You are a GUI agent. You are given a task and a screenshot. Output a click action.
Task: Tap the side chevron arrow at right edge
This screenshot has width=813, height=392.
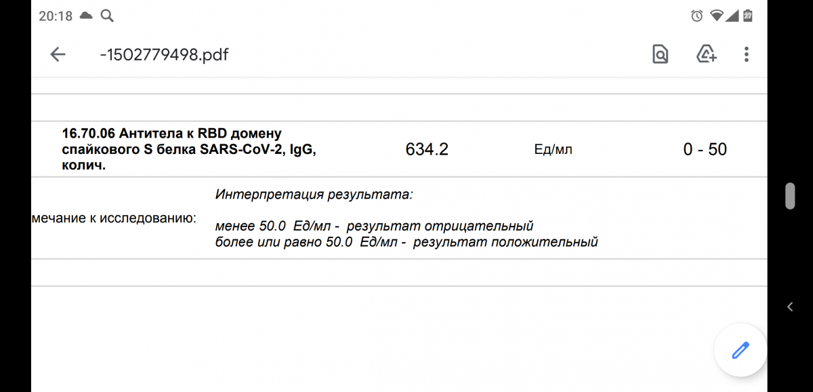point(790,307)
